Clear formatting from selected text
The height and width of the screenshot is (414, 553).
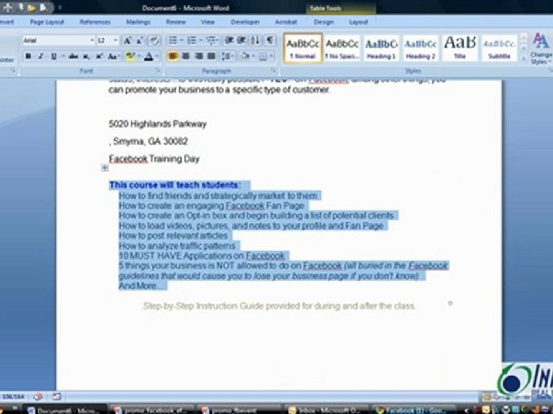tap(154, 40)
